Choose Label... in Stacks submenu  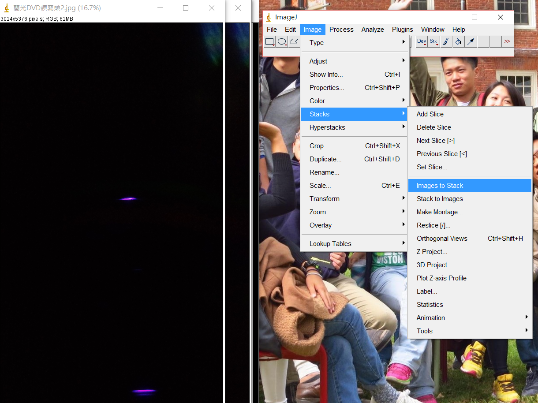(470, 291)
